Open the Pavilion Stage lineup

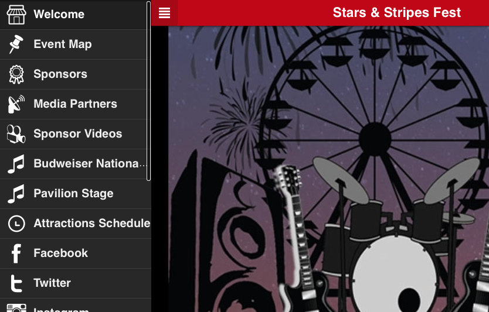pyautogui.click(x=76, y=194)
